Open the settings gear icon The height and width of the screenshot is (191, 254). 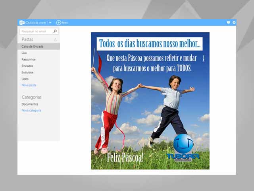point(234,23)
